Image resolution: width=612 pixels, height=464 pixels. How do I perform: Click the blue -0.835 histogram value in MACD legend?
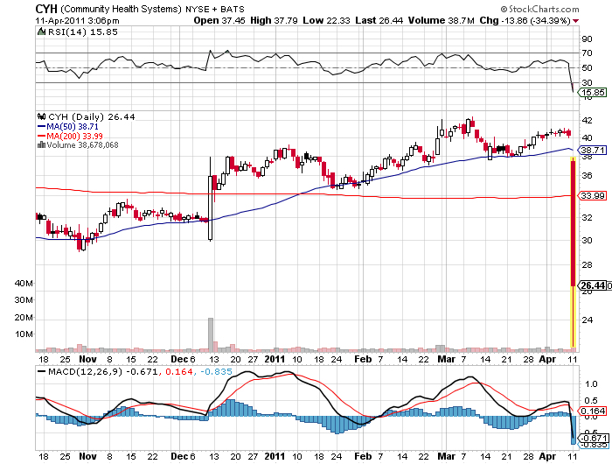pyautogui.click(x=216, y=371)
